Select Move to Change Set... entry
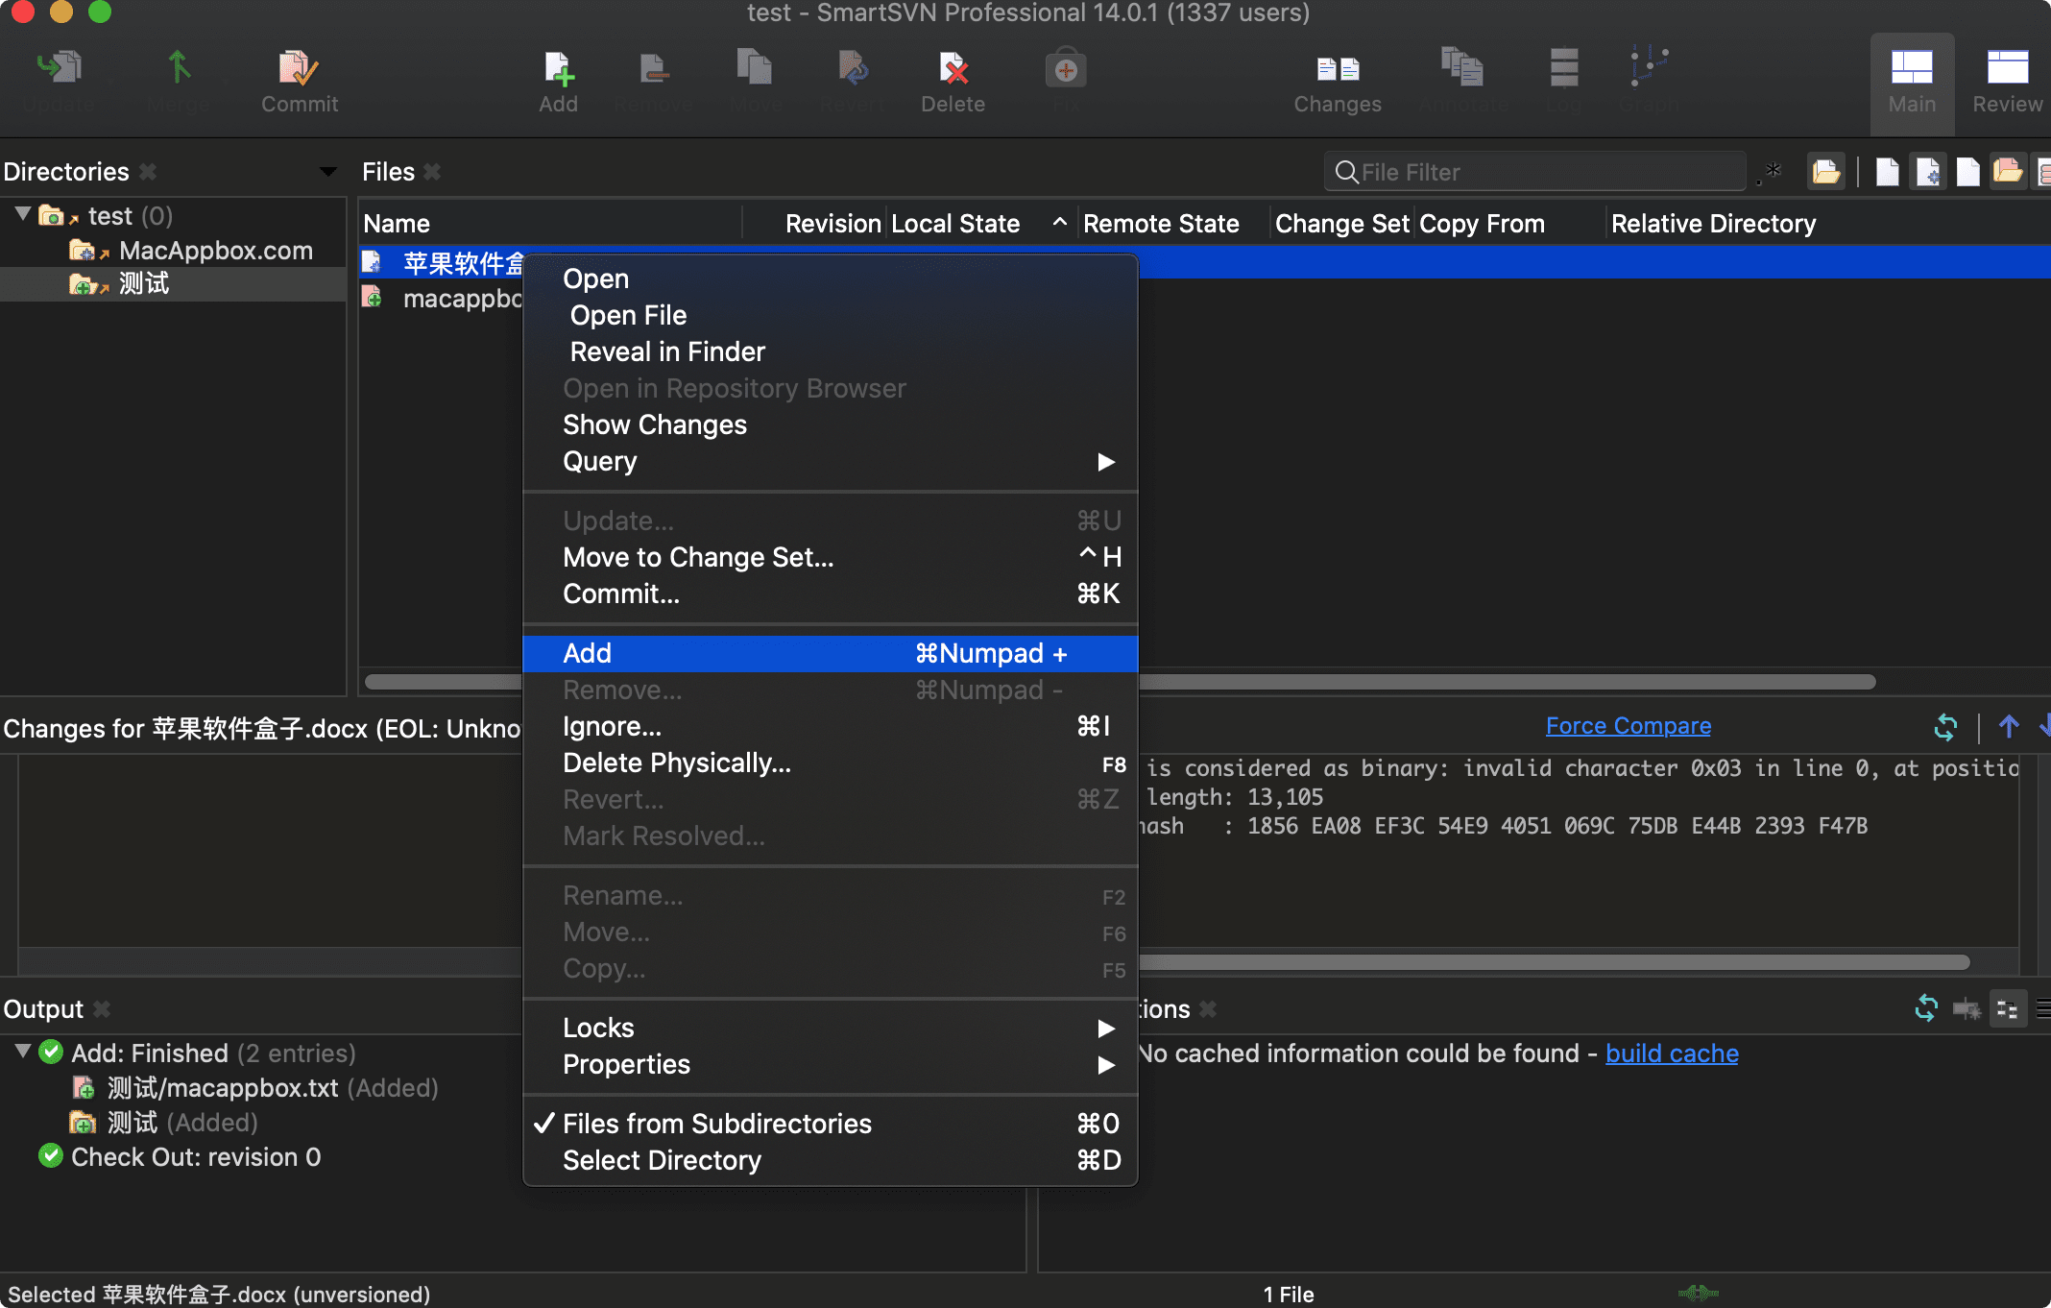The height and width of the screenshot is (1308, 2051). coord(831,558)
